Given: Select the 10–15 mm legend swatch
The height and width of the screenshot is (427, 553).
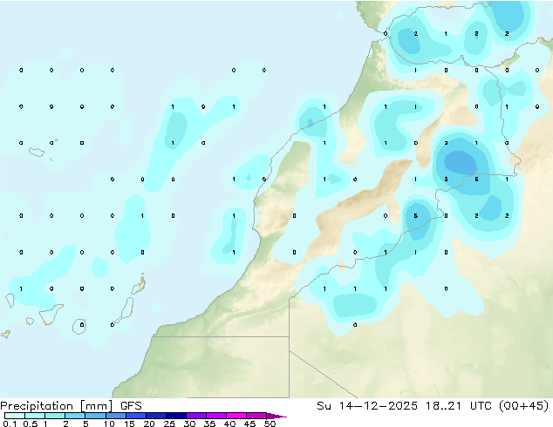Looking at the screenshot, I should 115,416.
